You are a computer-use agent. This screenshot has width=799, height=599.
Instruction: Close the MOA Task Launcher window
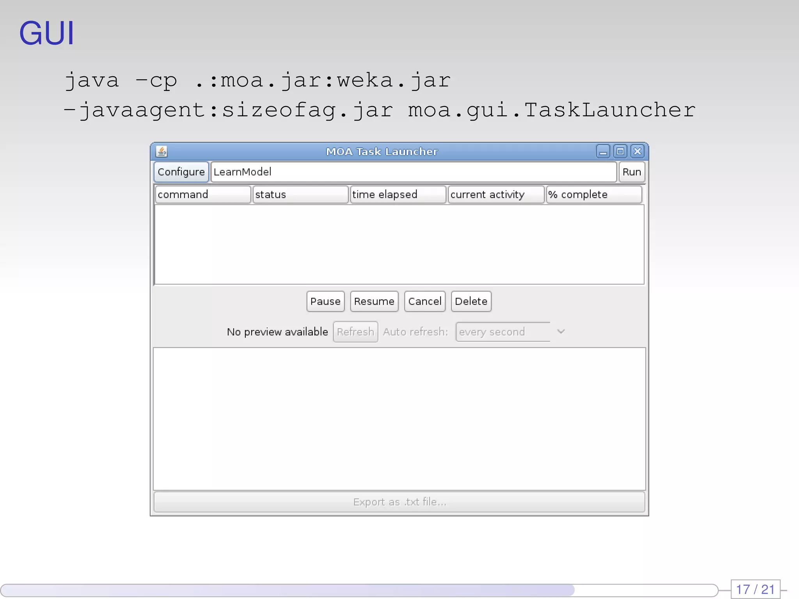click(637, 151)
